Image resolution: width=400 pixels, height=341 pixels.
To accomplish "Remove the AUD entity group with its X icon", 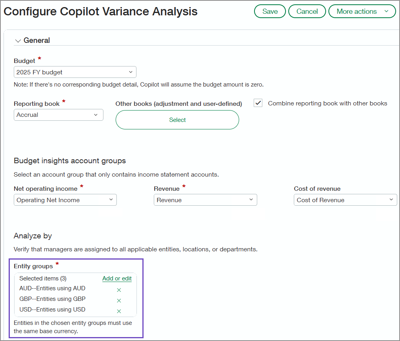I will [119, 290].
